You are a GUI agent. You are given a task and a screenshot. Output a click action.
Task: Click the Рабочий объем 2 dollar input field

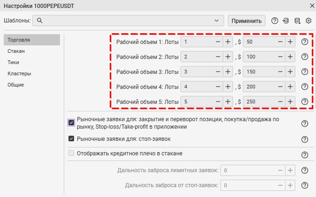pyautogui.click(x=259, y=57)
